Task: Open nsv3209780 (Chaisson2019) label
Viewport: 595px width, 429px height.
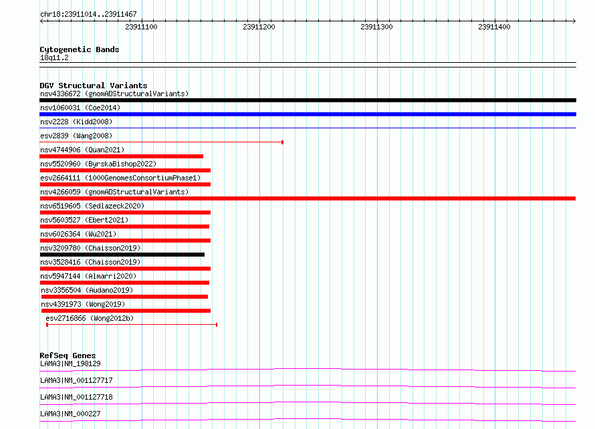Action: (90, 248)
